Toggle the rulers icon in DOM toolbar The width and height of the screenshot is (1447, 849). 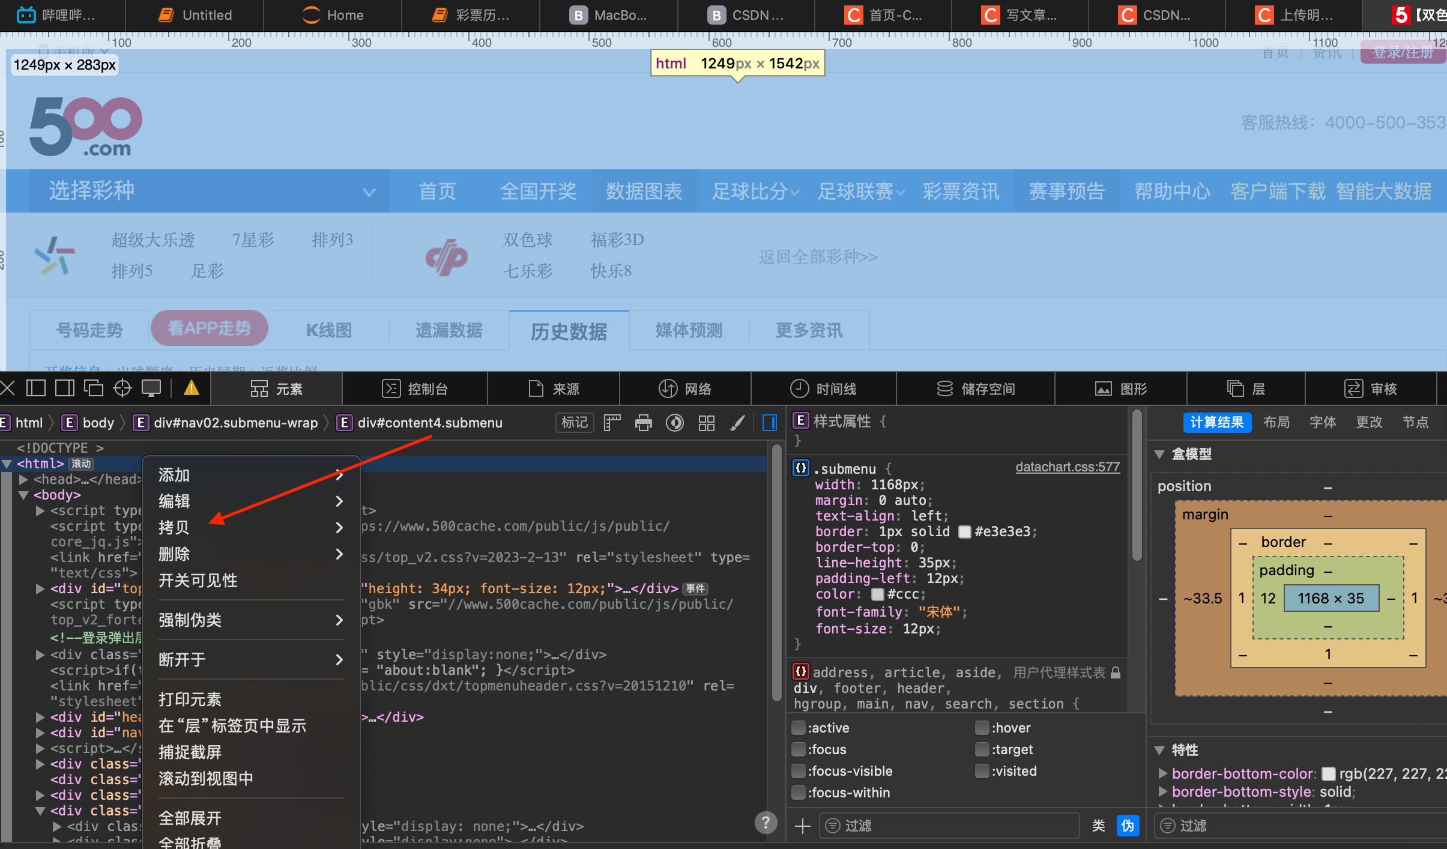point(612,423)
